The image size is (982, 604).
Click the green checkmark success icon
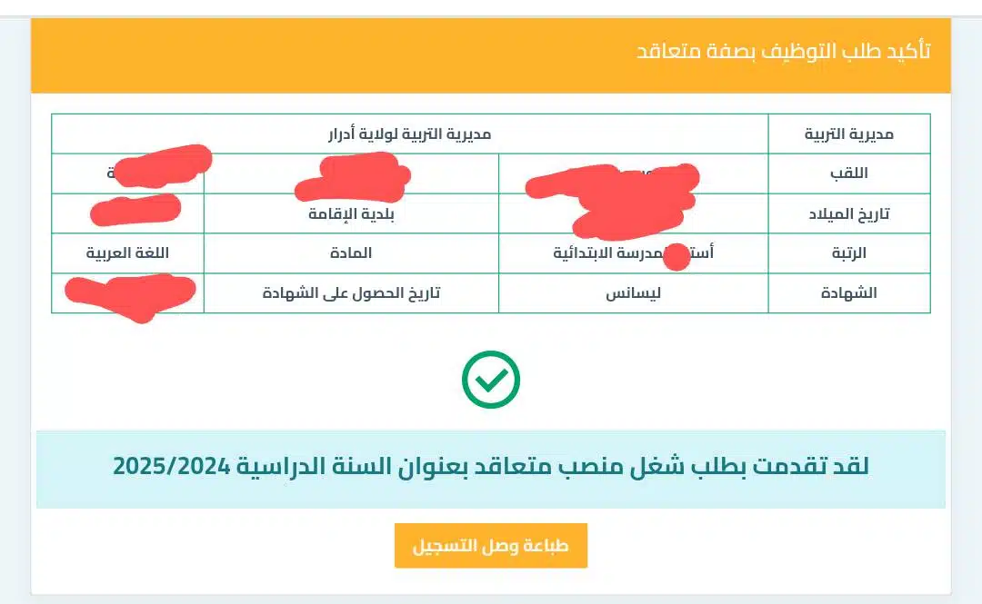(x=491, y=380)
